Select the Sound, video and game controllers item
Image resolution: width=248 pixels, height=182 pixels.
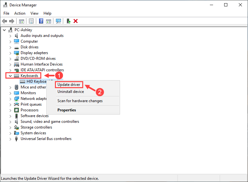pos(50,122)
